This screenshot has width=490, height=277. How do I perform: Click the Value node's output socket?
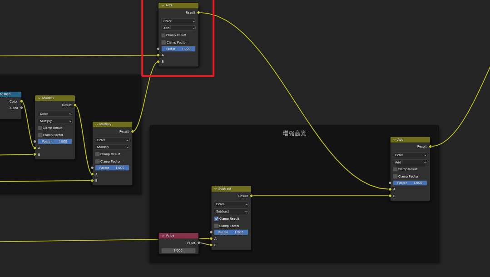click(x=198, y=242)
